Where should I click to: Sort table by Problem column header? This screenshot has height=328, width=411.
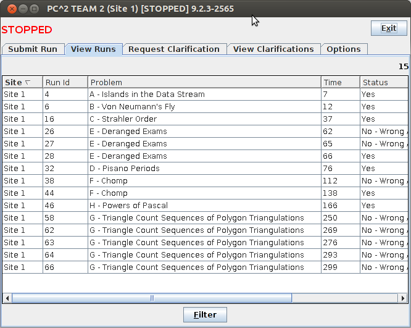point(204,82)
